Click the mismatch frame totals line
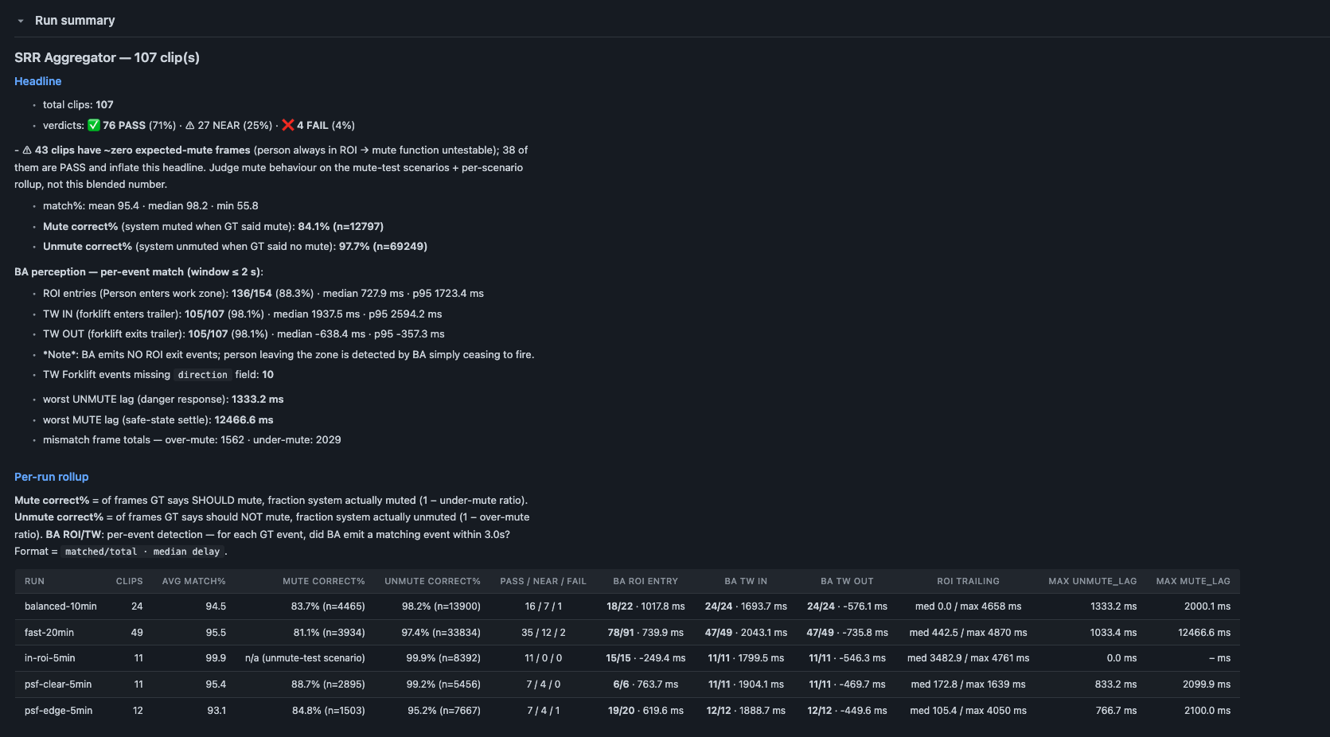Viewport: 1330px width, 737px height. (x=192, y=440)
